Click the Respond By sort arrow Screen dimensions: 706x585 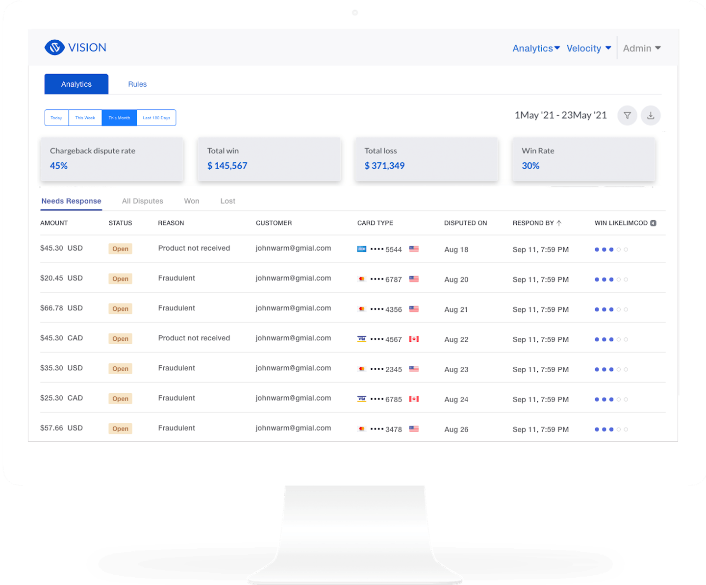tap(559, 223)
